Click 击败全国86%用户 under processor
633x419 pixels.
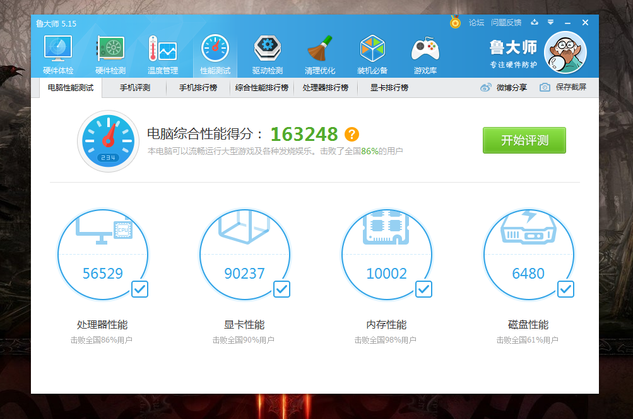click(102, 340)
